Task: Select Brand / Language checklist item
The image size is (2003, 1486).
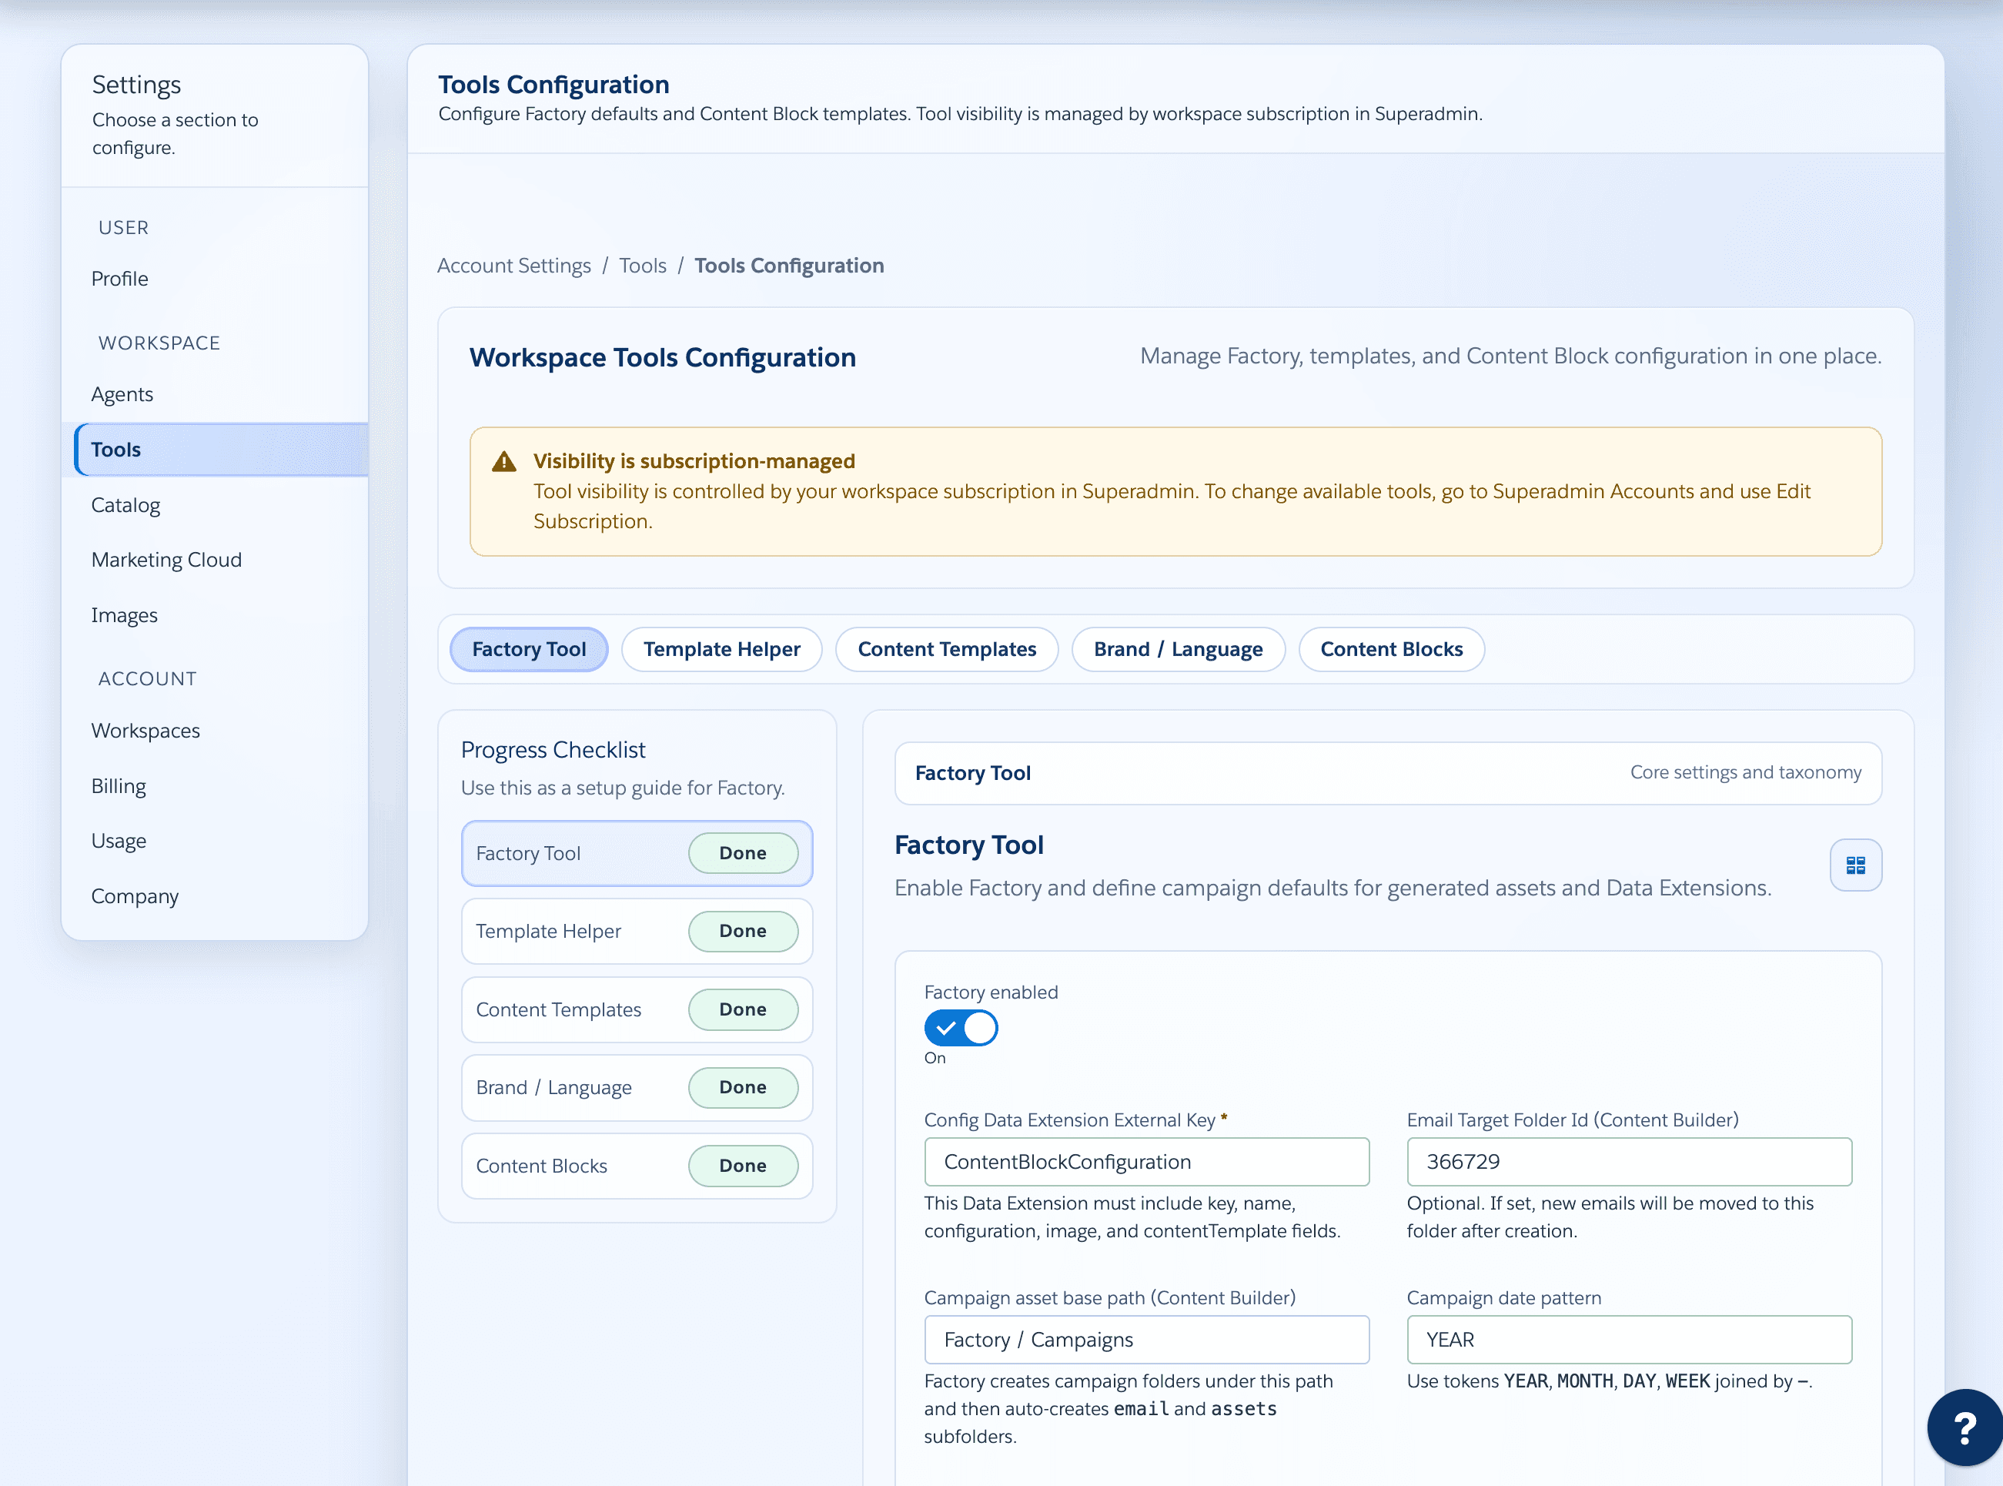Action: (637, 1087)
